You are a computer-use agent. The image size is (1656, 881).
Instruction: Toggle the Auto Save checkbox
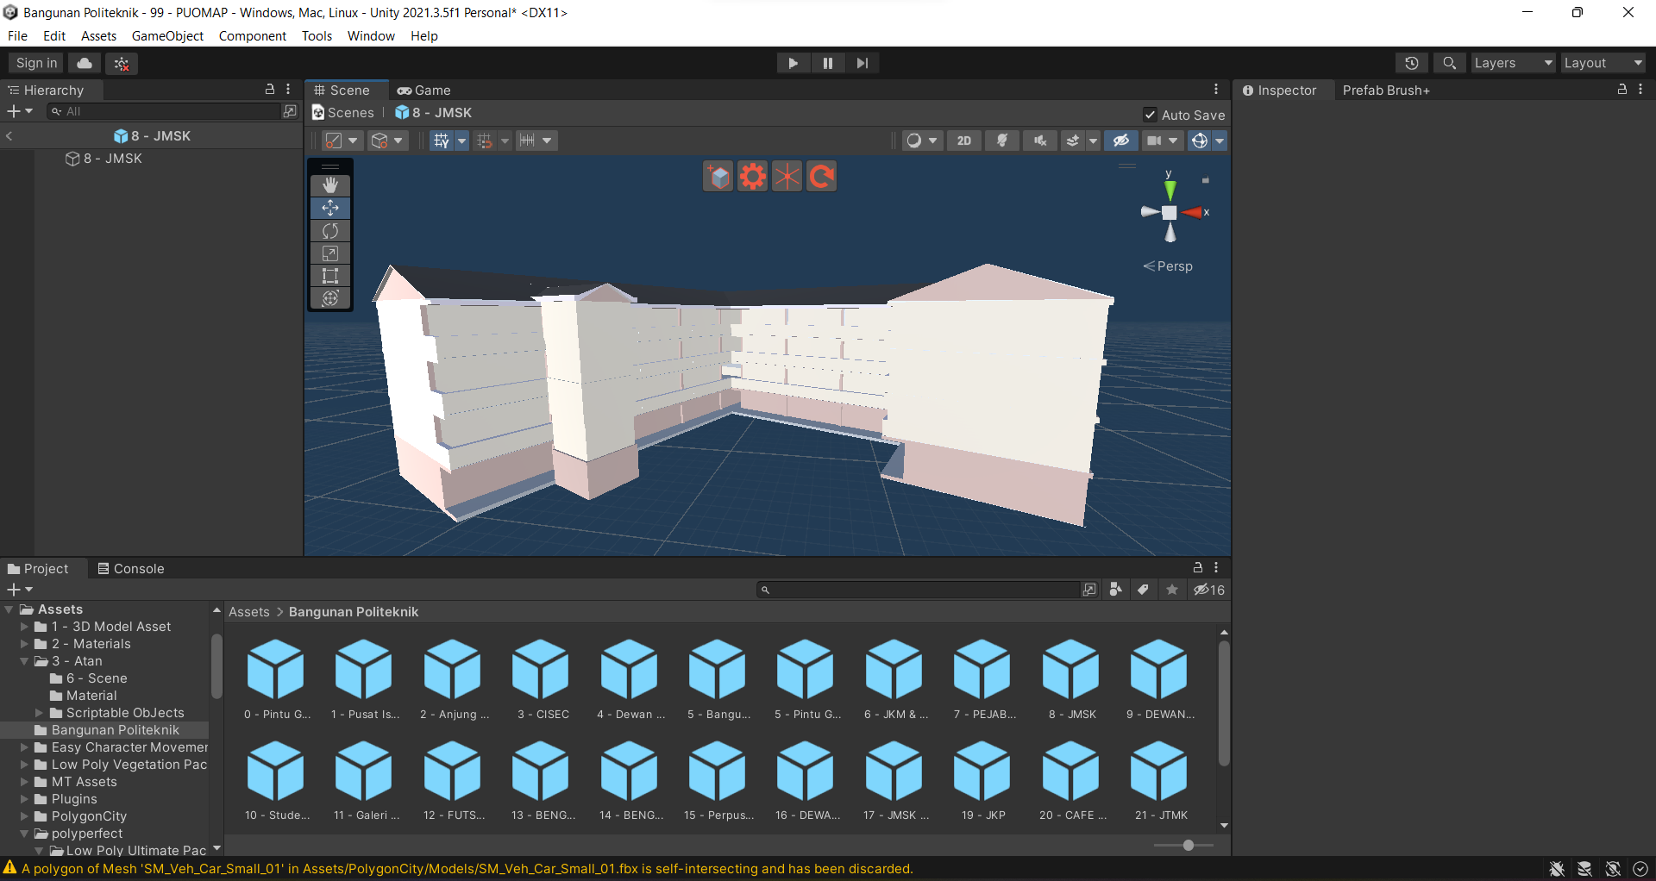1150,115
